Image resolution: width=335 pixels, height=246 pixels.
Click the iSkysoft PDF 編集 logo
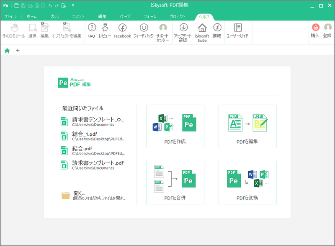pyautogui.click(x=75, y=83)
